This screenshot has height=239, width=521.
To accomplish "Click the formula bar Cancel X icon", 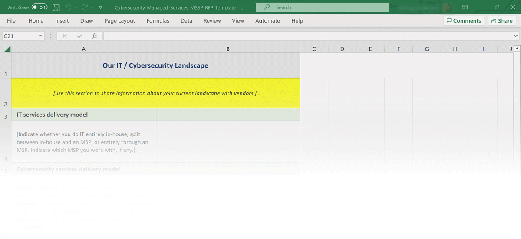I will click(65, 36).
